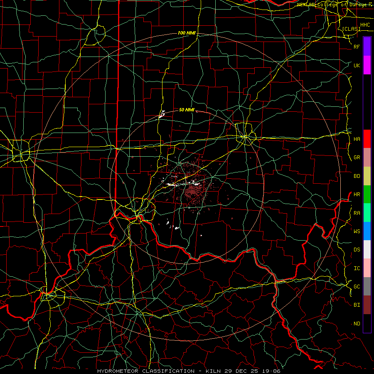This screenshot has width=374, height=374.
Task: Click the BI legend label
Action: click(x=357, y=305)
